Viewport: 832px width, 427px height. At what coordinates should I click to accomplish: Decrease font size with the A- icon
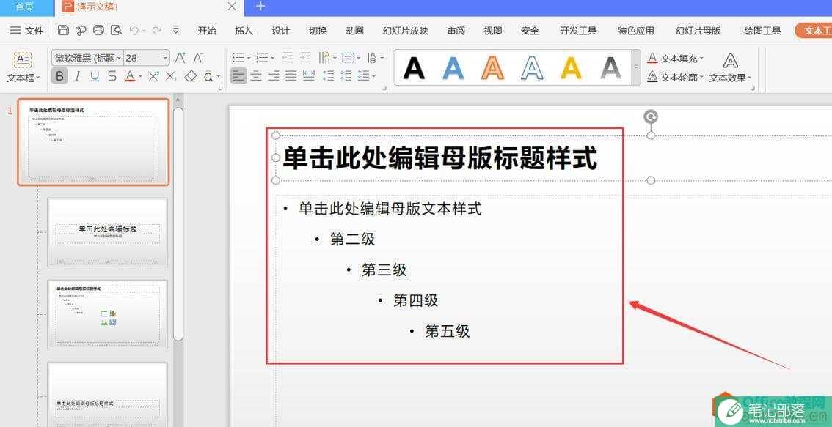click(x=198, y=58)
